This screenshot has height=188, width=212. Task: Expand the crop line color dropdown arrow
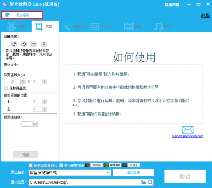pos(35,124)
